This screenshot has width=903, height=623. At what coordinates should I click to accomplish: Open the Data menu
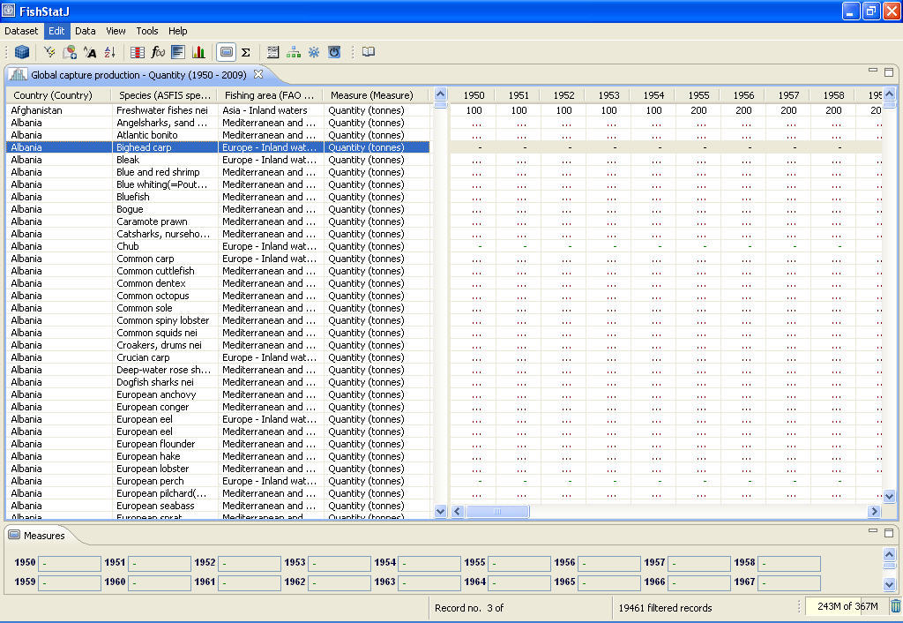click(x=85, y=30)
